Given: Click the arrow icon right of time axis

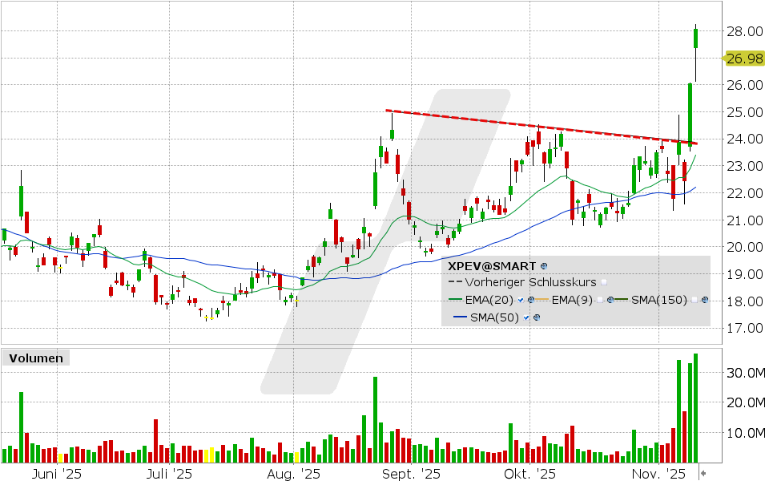Looking at the screenshot, I should [x=703, y=474].
